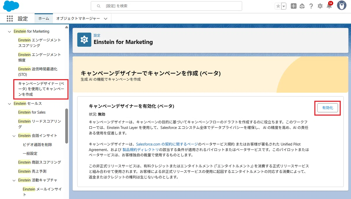Open Einstein エンゲージメント頻度
This screenshot has width=351, height=199.
click(x=39, y=57)
